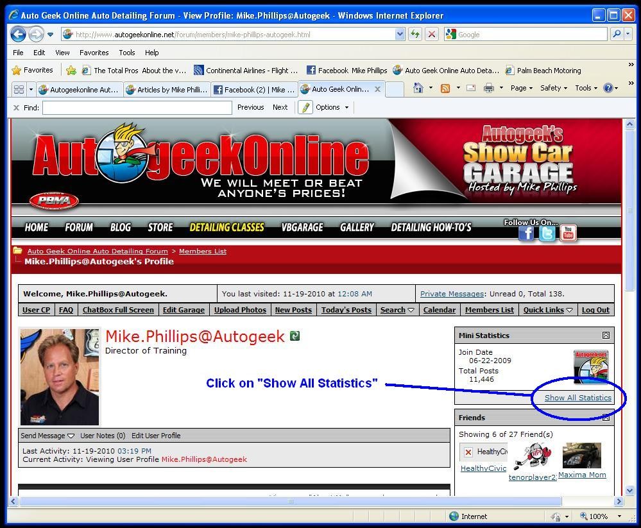641x528 pixels.
Task: Open the View menu
Action: point(62,53)
